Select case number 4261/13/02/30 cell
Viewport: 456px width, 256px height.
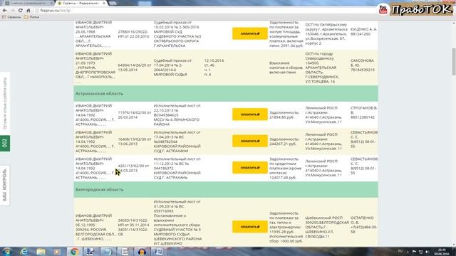(135, 168)
